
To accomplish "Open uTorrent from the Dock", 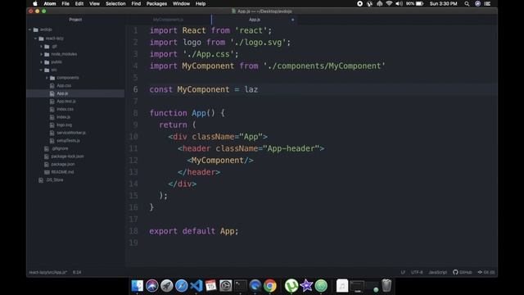I will click(x=291, y=286).
